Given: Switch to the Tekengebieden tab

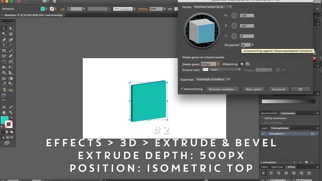Looking at the screenshot, I should pos(280,128).
